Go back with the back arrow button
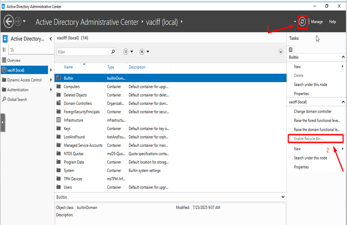The height and width of the screenshot is (225, 347). click(9, 22)
